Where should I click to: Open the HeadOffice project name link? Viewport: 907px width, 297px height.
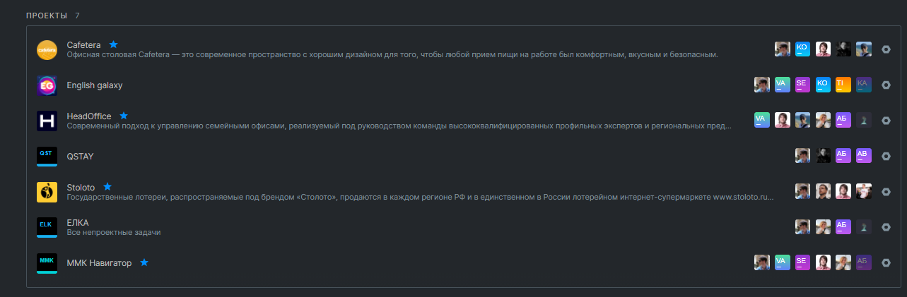(88, 116)
